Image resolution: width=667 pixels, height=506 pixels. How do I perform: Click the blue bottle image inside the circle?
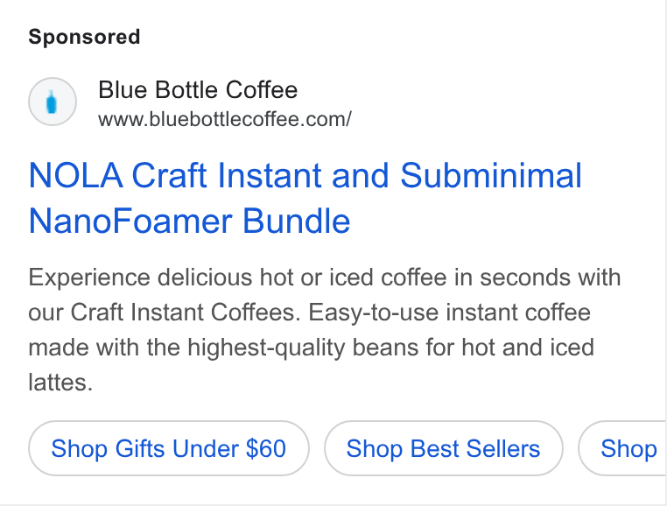pyautogui.click(x=52, y=102)
